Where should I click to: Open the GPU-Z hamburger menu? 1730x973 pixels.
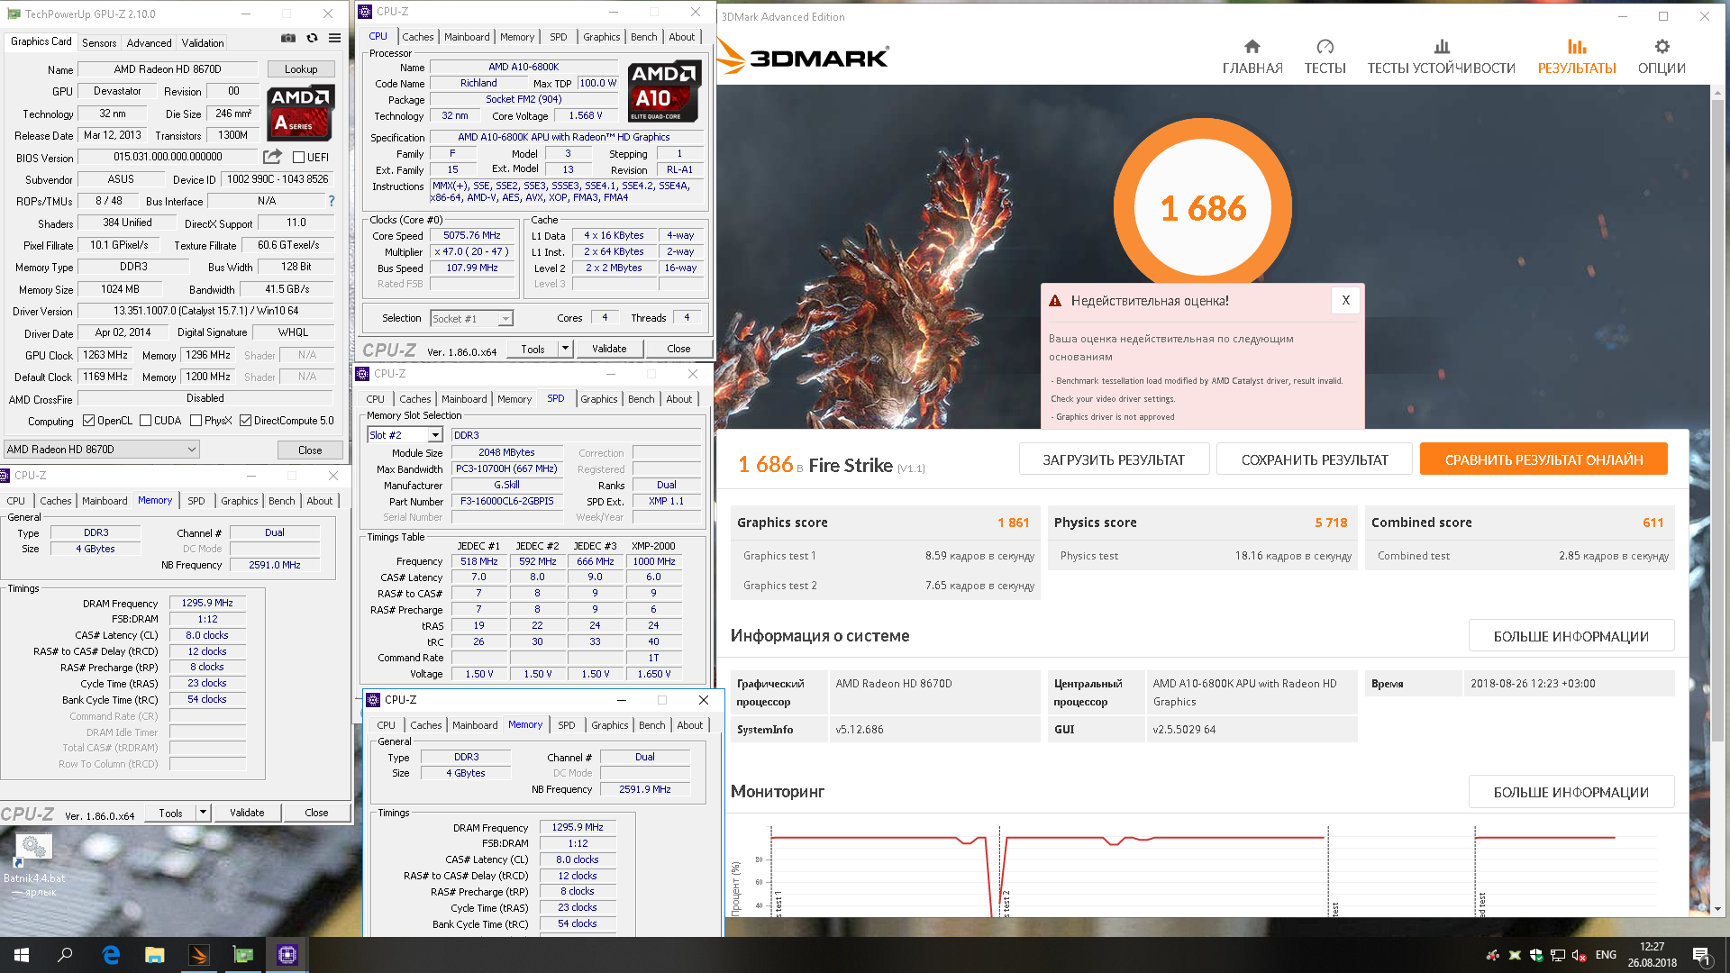click(334, 38)
